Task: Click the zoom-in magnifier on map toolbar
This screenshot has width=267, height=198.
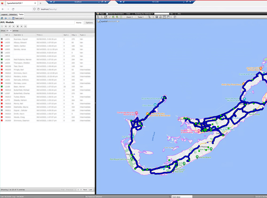Action: tap(149, 17)
